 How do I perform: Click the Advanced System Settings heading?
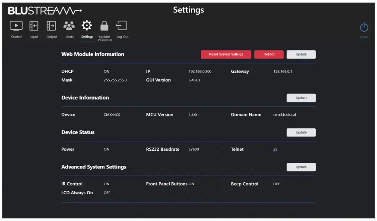coord(94,167)
